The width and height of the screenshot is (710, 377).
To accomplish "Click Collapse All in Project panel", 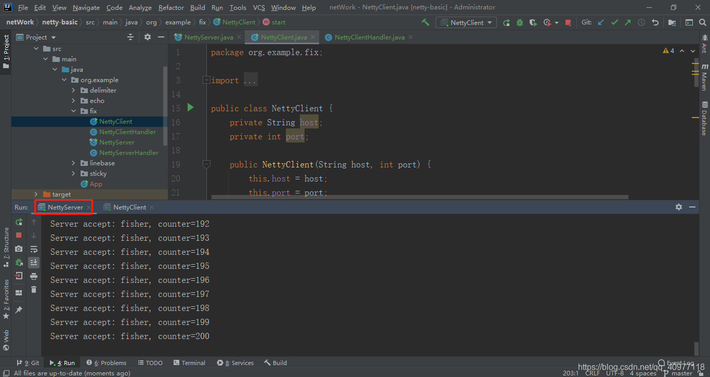I will pyautogui.click(x=130, y=37).
